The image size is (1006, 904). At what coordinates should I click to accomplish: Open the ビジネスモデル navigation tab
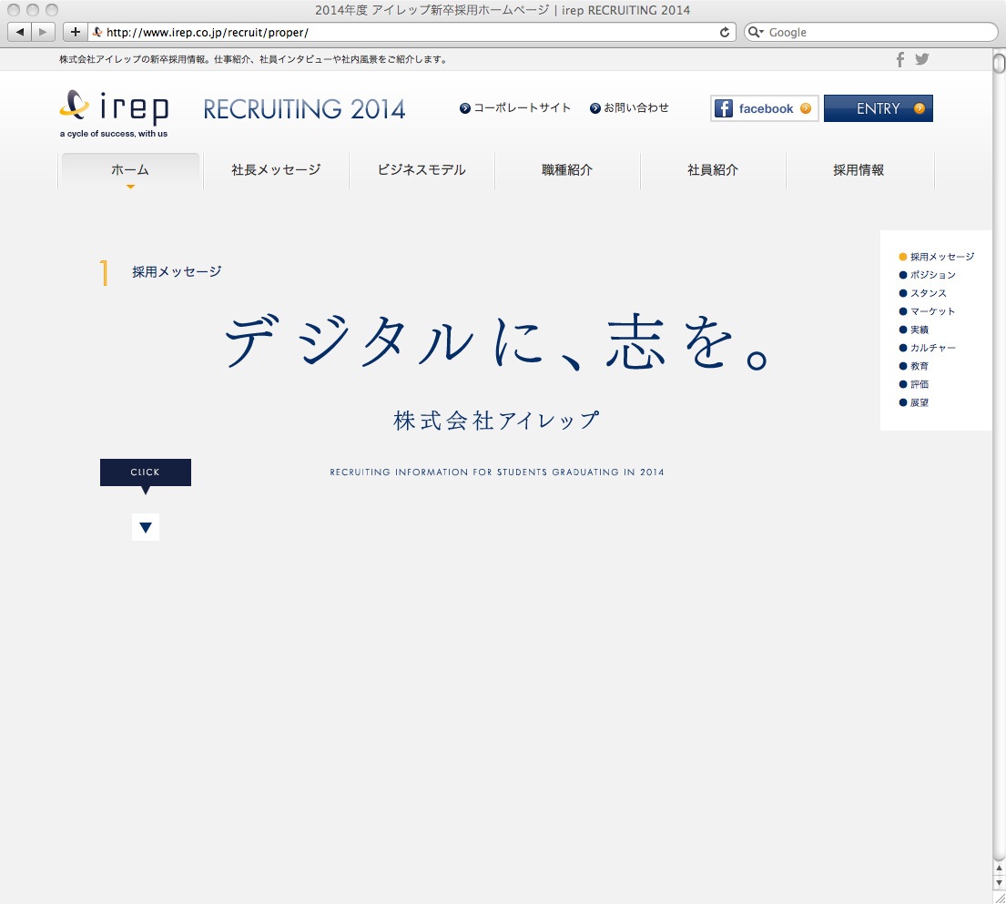coord(422,170)
